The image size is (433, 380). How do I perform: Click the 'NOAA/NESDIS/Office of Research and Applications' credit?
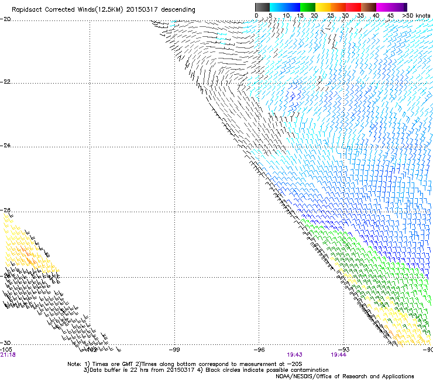(x=345, y=376)
